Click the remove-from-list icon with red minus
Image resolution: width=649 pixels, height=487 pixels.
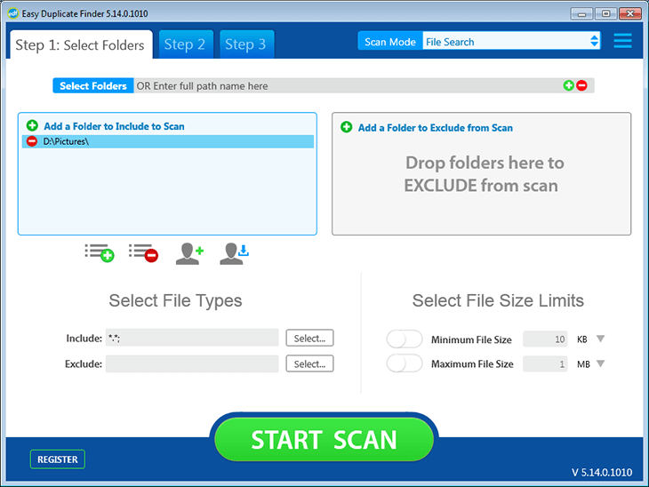(143, 252)
